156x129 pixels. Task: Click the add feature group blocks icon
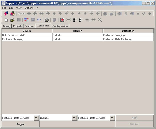12,13
